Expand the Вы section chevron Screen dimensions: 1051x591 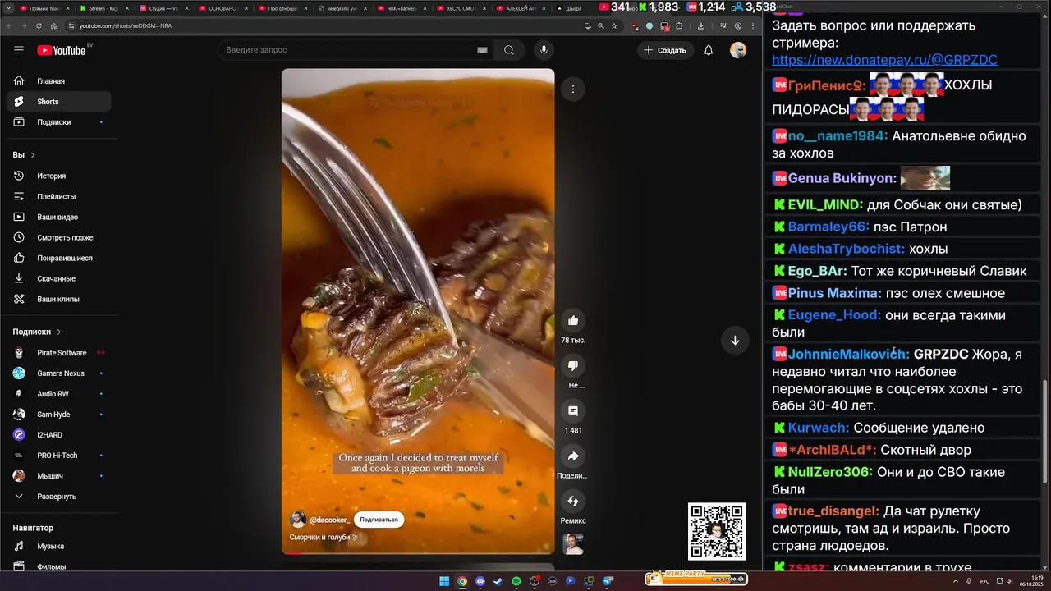point(33,155)
